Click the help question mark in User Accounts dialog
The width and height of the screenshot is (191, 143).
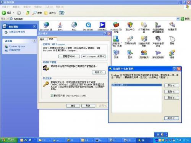105,34
